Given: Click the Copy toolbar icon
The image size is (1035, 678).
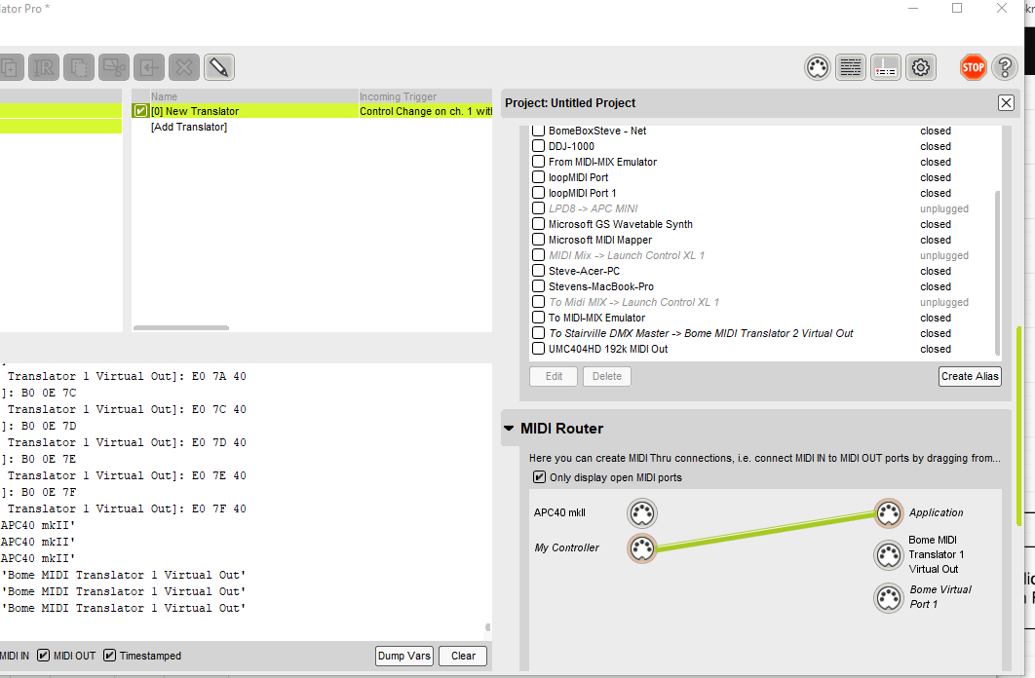Looking at the screenshot, I should tap(79, 67).
